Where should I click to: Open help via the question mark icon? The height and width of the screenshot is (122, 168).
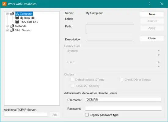tap(150, 4)
